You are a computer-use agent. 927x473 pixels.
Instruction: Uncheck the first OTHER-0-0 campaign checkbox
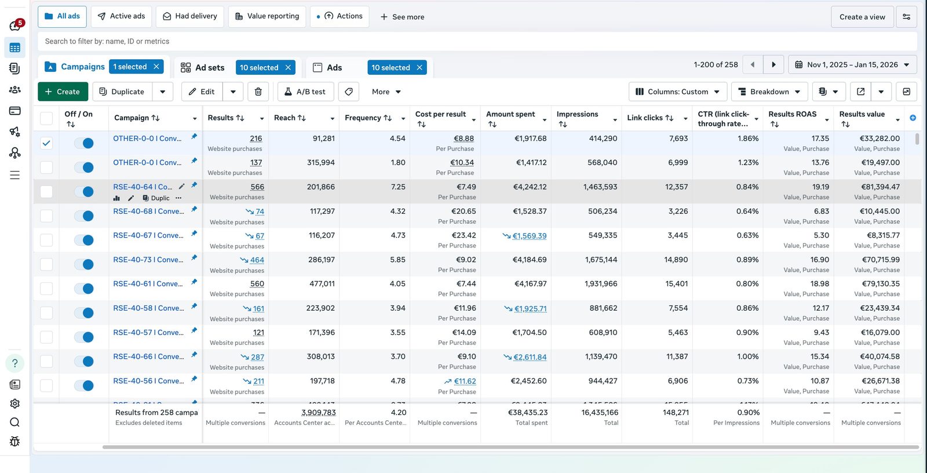[x=46, y=143]
